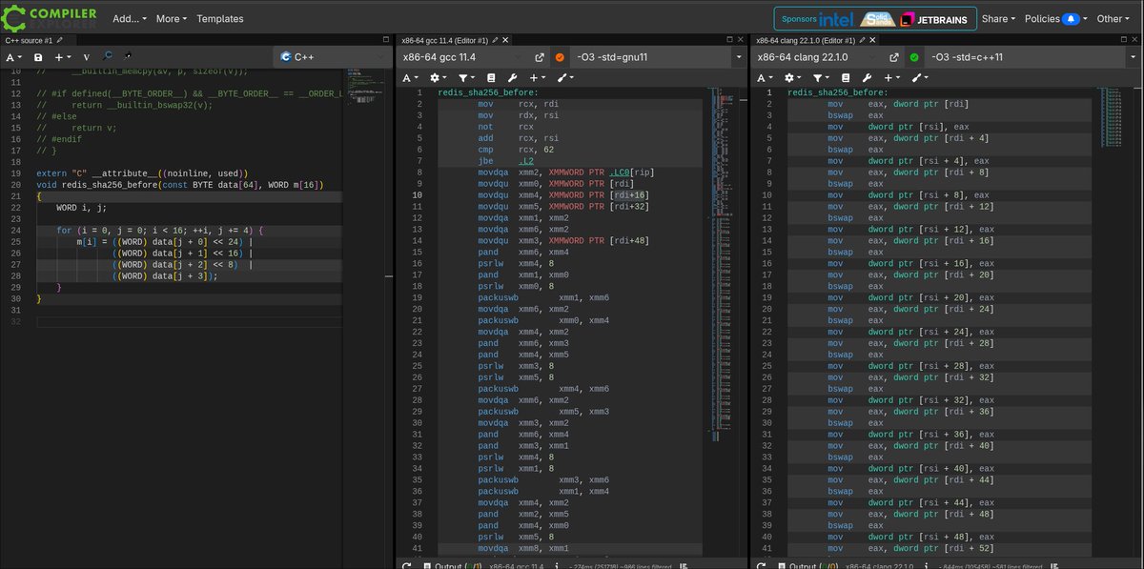Click the Intel sponsor logo

835,18
